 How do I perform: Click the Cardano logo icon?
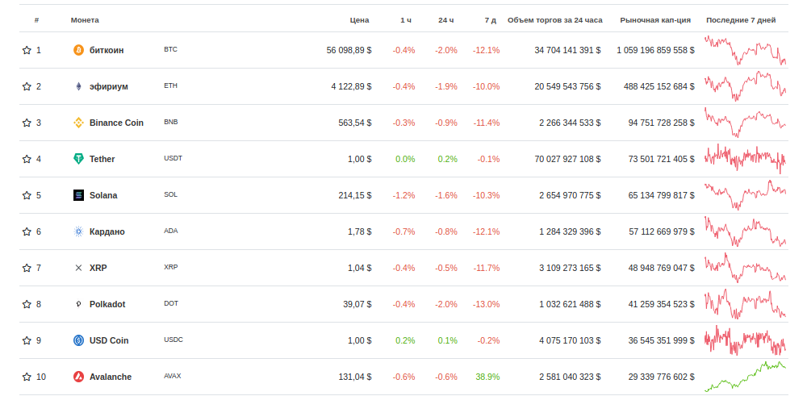[x=78, y=231]
